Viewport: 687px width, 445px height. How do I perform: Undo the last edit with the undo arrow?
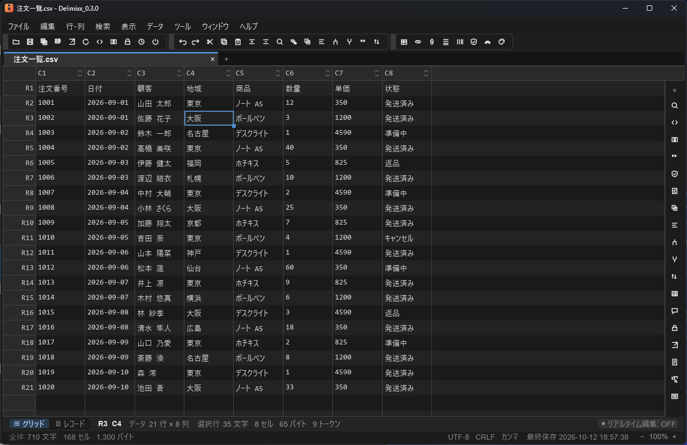(182, 42)
